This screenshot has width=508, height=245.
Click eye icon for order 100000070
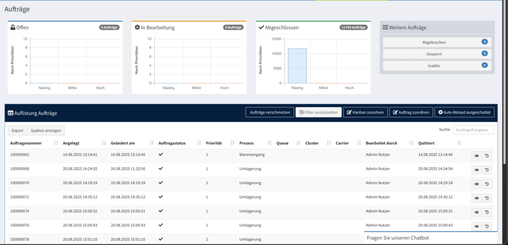(x=476, y=184)
